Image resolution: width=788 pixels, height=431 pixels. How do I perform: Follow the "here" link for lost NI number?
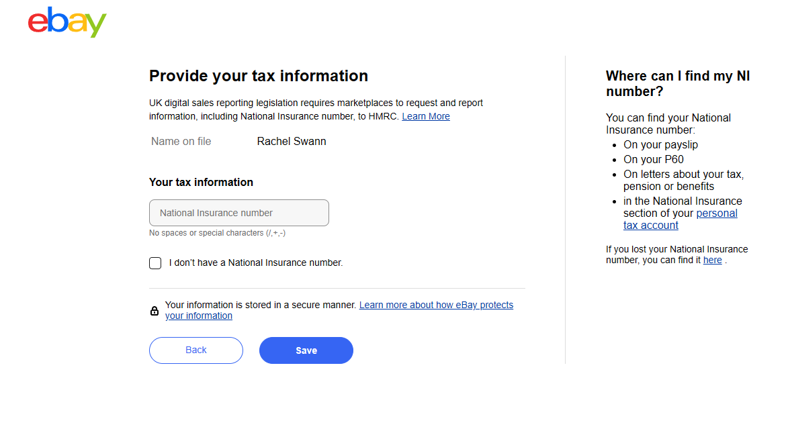pyautogui.click(x=712, y=260)
